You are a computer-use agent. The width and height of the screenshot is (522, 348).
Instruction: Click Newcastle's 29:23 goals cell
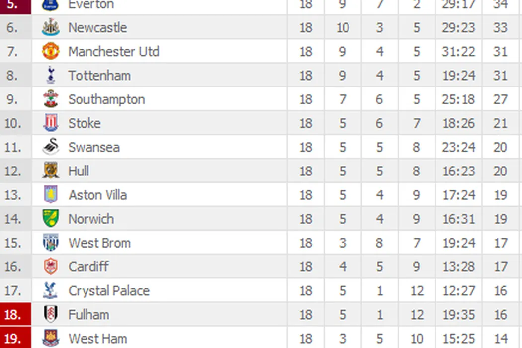(458, 28)
